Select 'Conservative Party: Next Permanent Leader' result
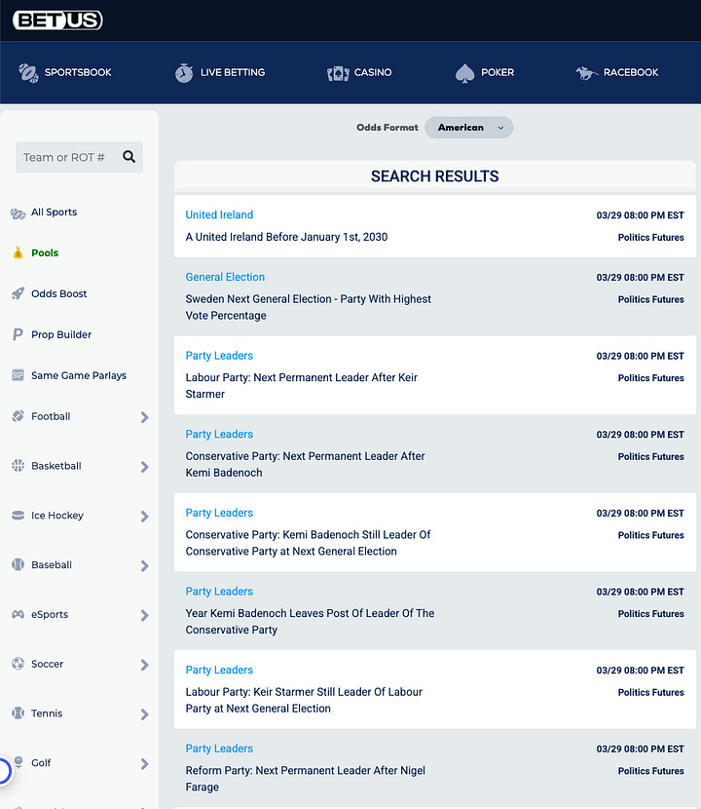The width and height of the screenshot is (701, 809). pyautogui.click(x=305, y=464)
